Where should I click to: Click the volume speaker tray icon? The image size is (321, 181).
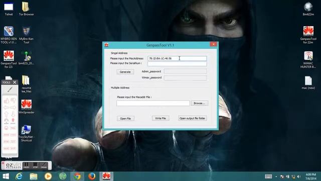click(x=299, y=176)
